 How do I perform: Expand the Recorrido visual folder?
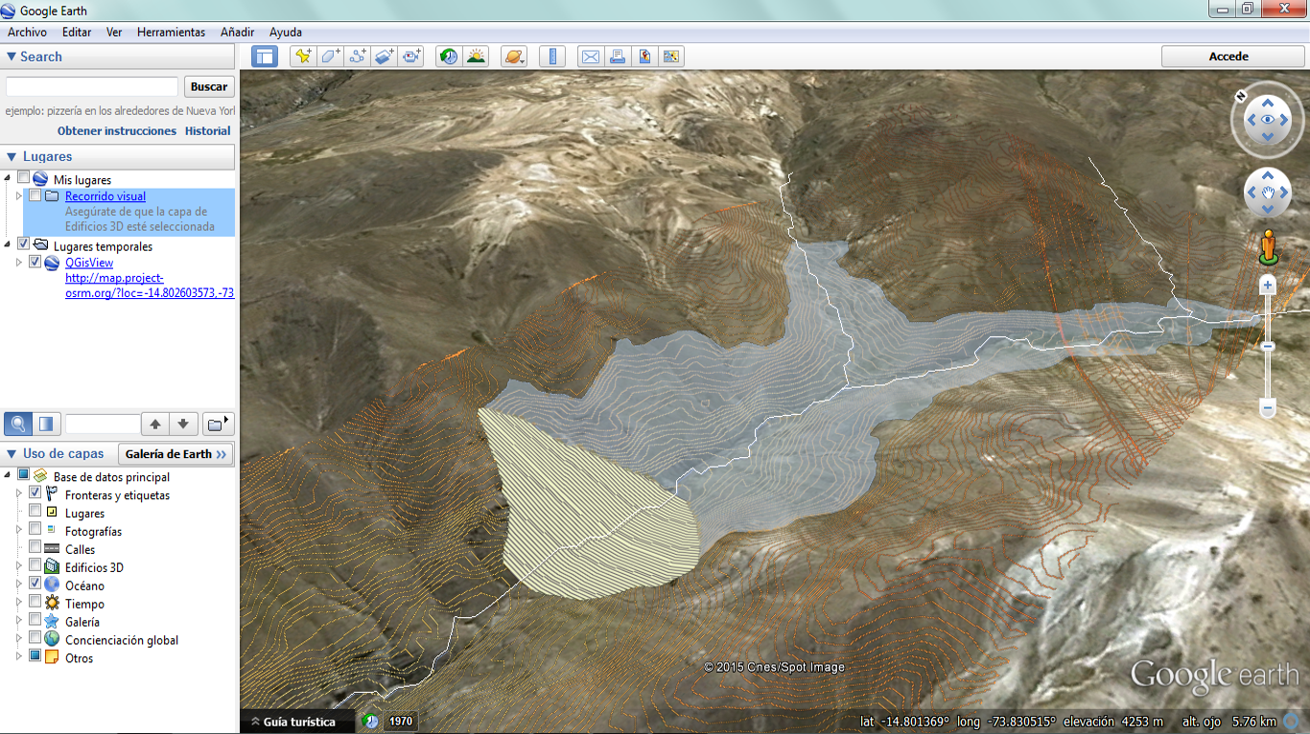(19, 195)
